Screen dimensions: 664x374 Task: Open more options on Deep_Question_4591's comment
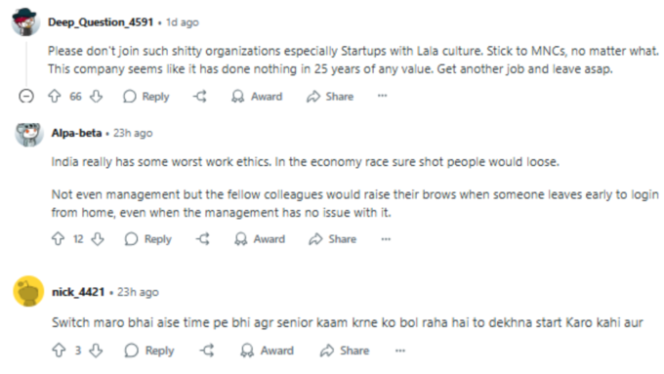382,96
